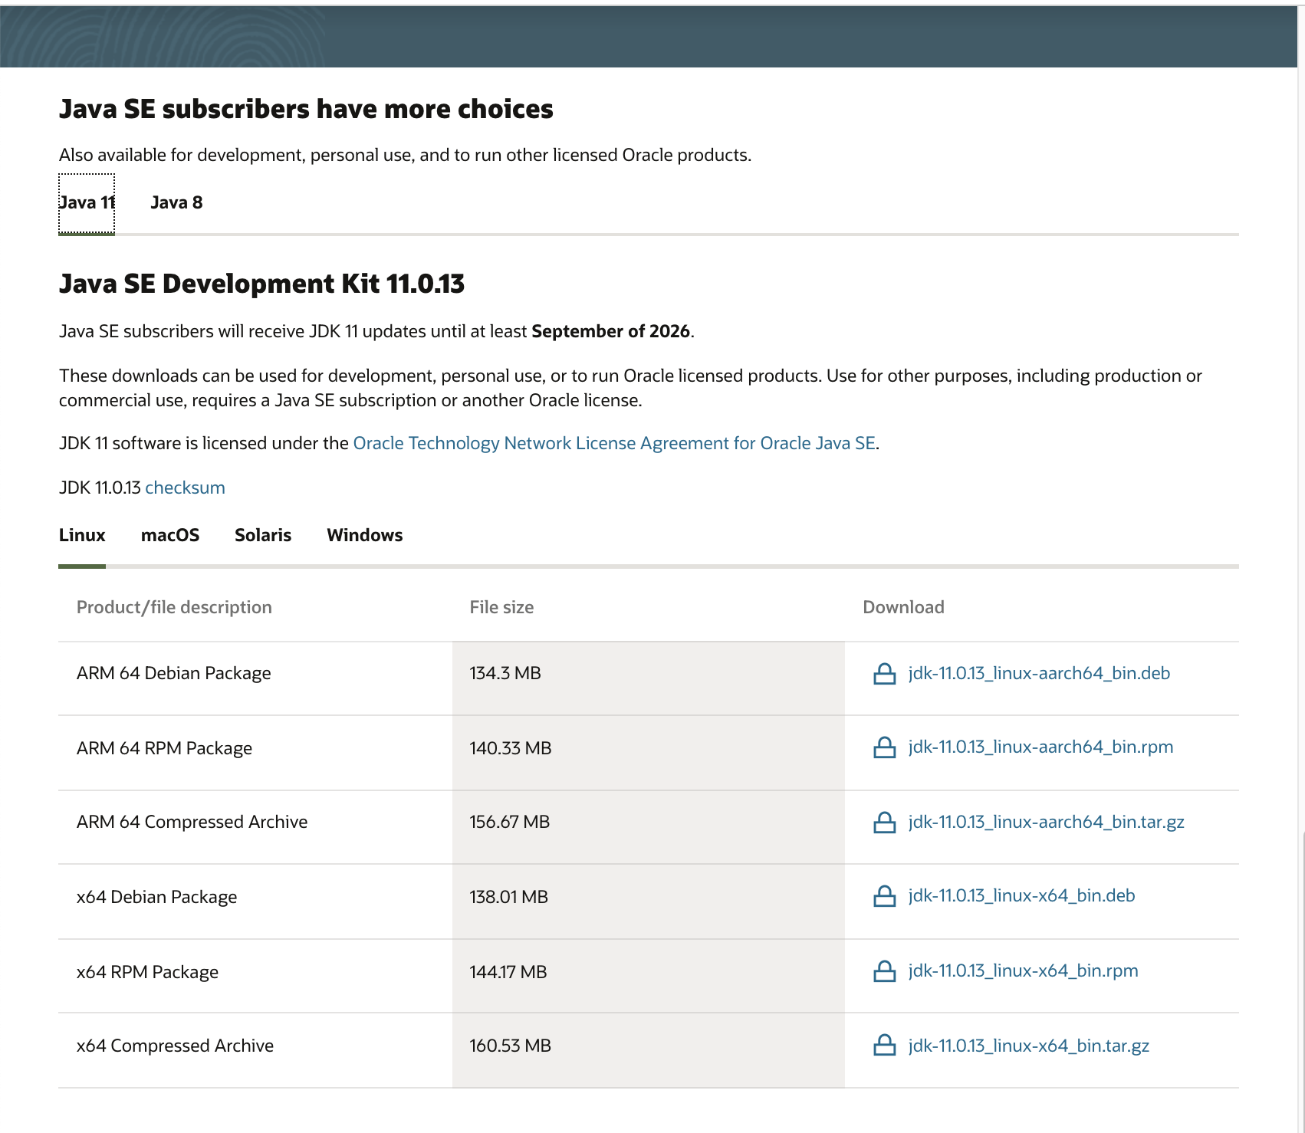Click the x64 RPM Package description
The image size is (1305, 1133).
147,972
